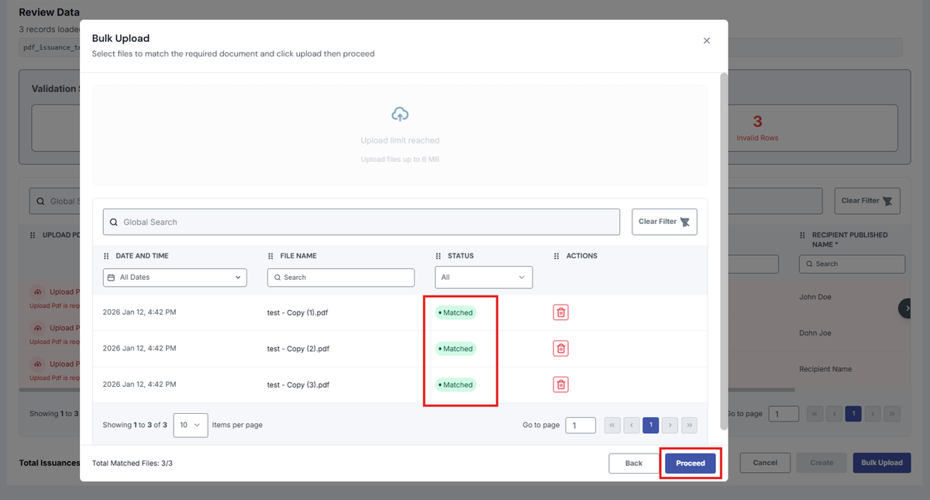
Task: Click the Dohn Joe cell in the background table
Action: 815,333
